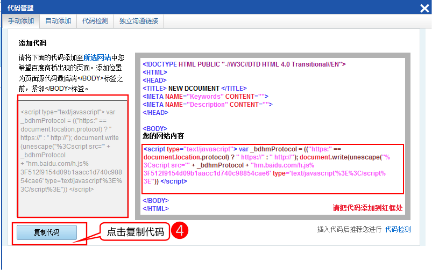The image size is (432, 270).
Task: Click the closing /BODY tag in the sample
Action: pos(155,200)
